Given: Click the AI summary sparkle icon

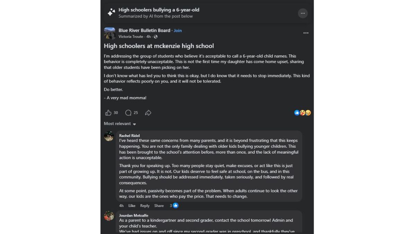Looking at the screenshot, I should tap(111, 12).
